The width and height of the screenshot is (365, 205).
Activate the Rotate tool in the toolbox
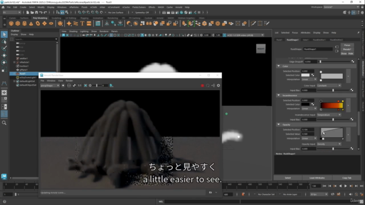tap(4, 62)
